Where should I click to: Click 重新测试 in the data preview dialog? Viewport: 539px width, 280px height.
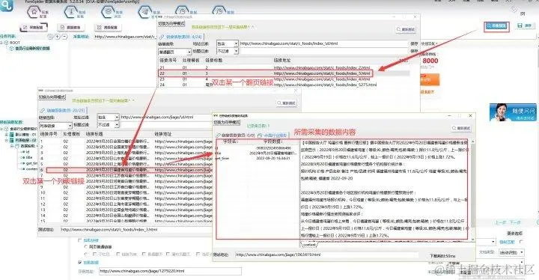coord(461,128)
